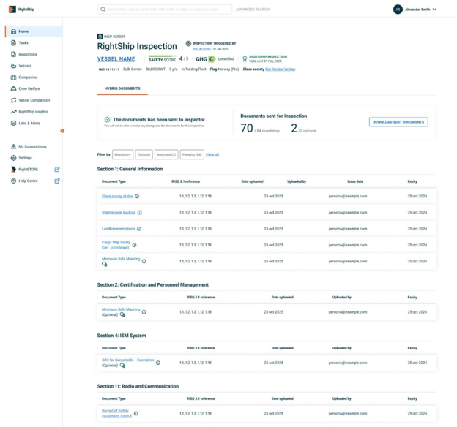Open Help Centre external link icon
457x427 pixels.
tap(57, 181)
